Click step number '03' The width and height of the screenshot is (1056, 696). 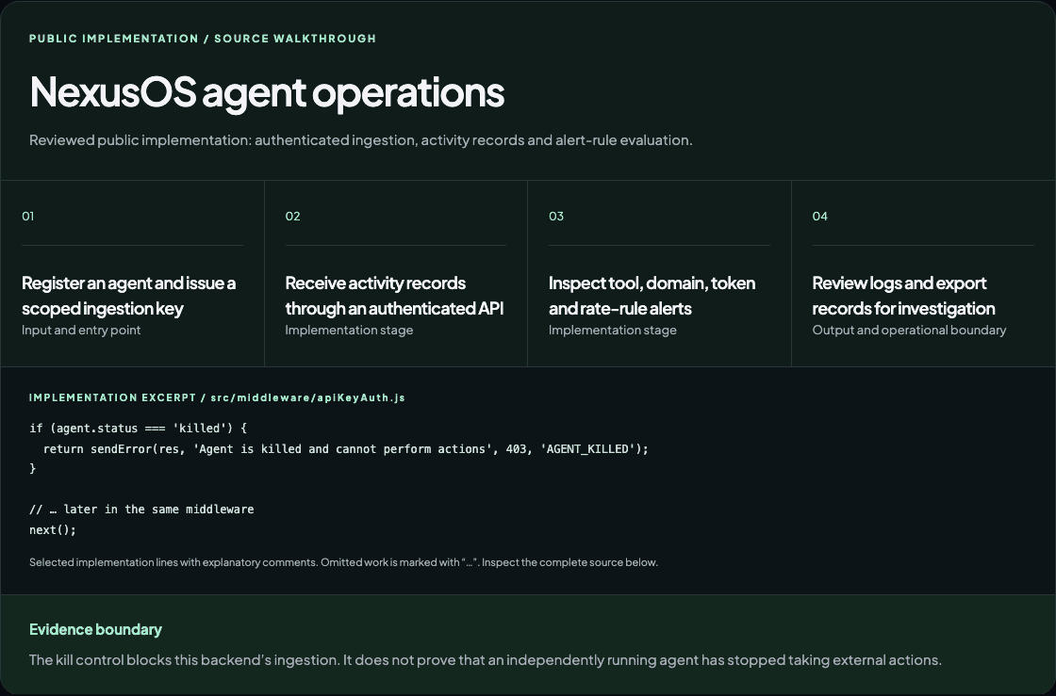point(556,216)
